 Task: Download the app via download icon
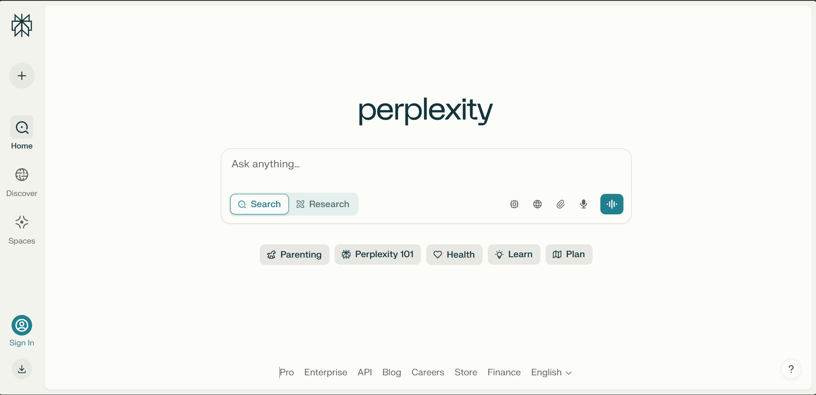pyautogui.click(x=22, y=369)
